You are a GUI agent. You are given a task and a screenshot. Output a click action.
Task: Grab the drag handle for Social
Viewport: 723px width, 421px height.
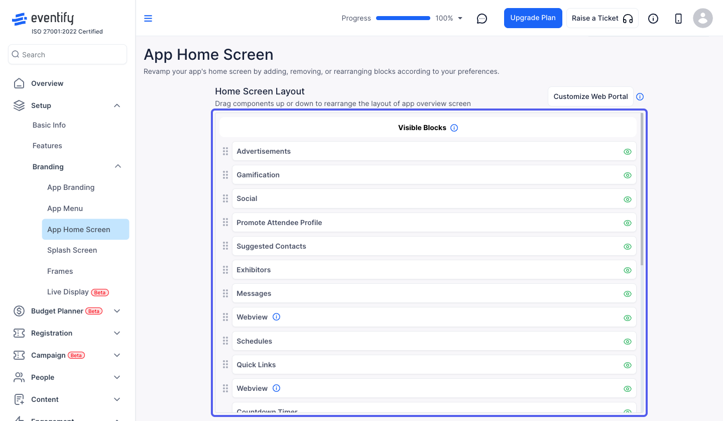225,198
